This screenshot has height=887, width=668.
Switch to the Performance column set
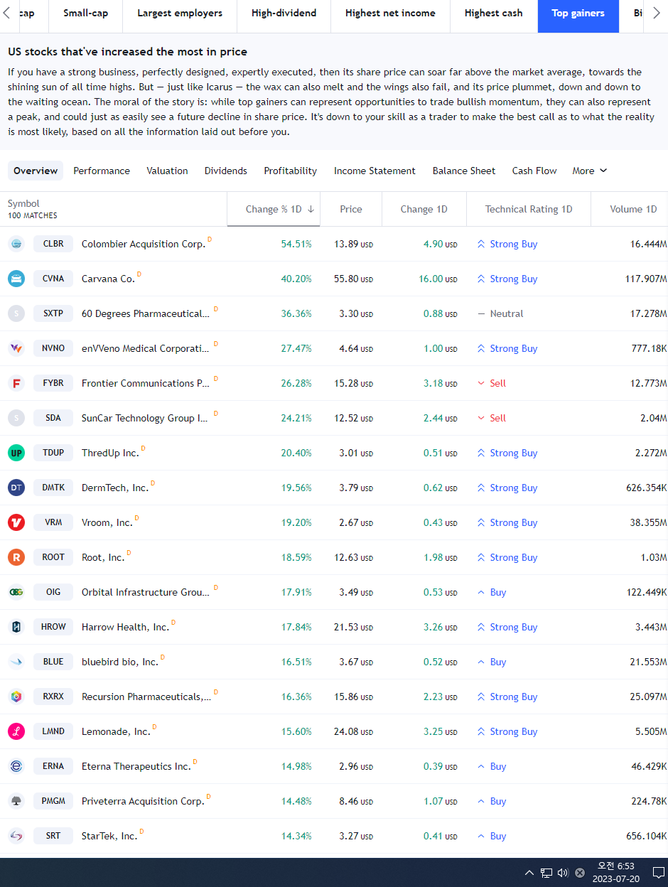click(102, 171)
